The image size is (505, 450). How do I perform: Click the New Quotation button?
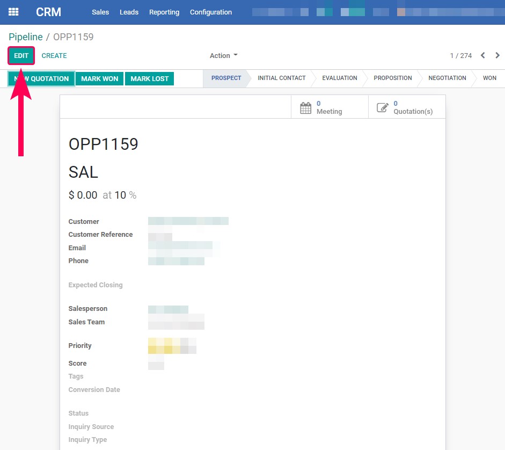coord(41,78)
